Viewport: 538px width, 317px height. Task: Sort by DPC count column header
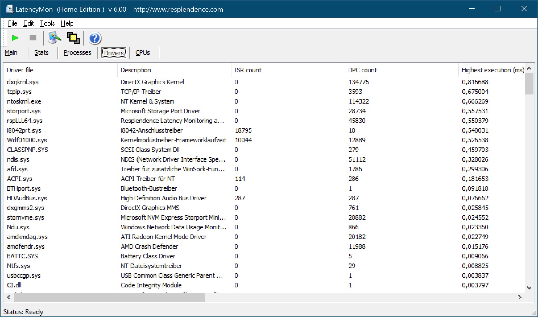[402, 70]
